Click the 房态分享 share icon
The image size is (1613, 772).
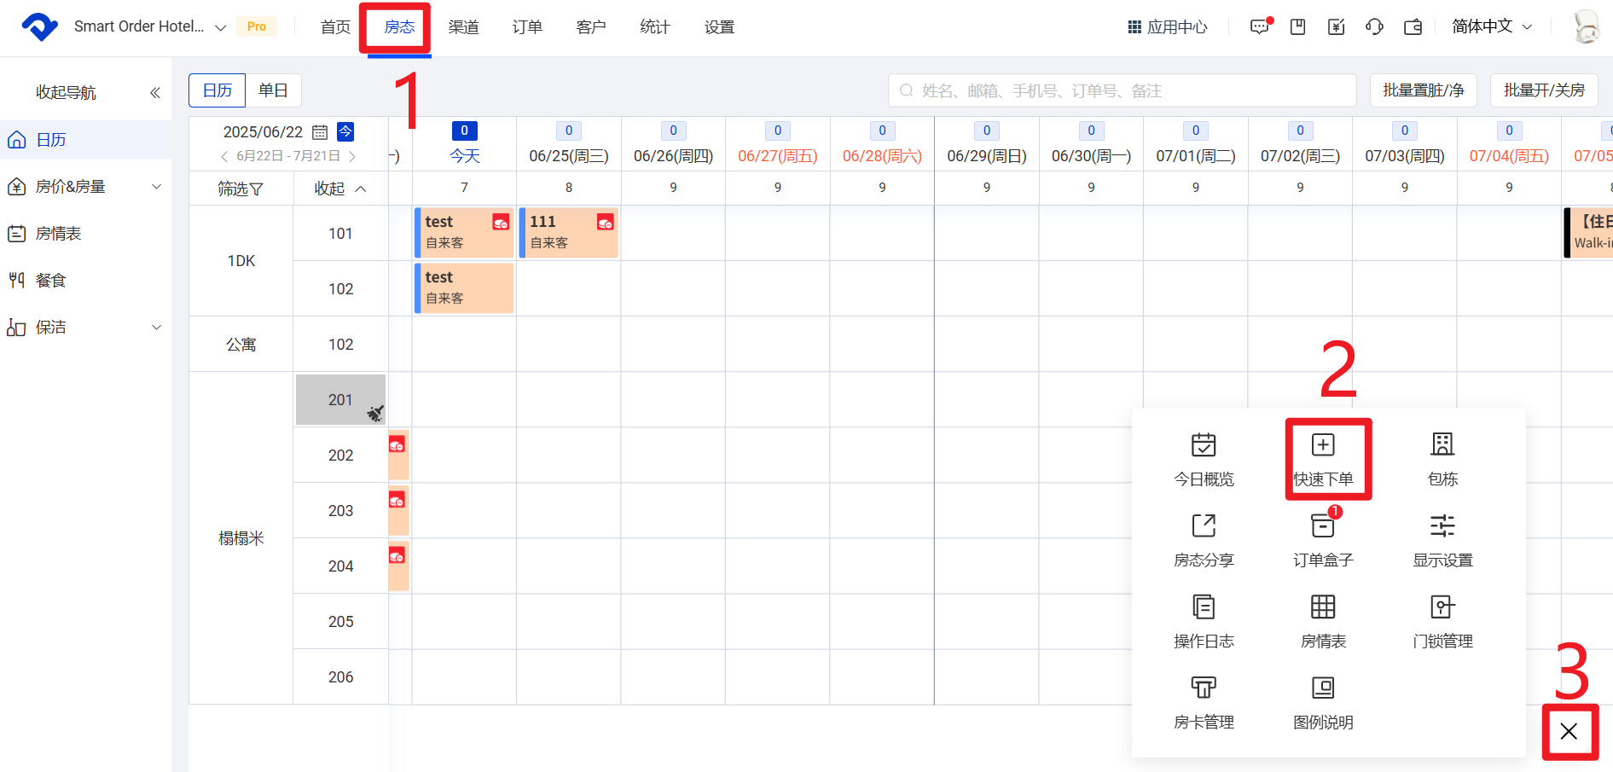[1204, 527]
